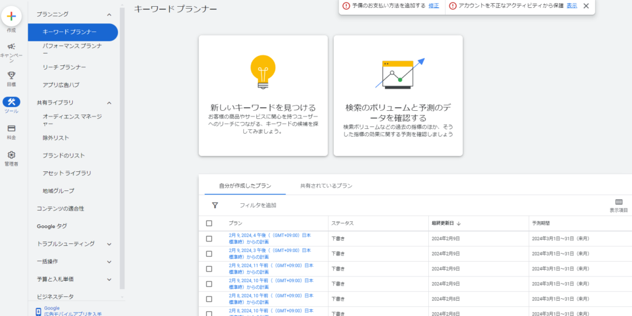Open 地域グループ
The width and height of the screenshot is (632, 316).
point(59,191)
